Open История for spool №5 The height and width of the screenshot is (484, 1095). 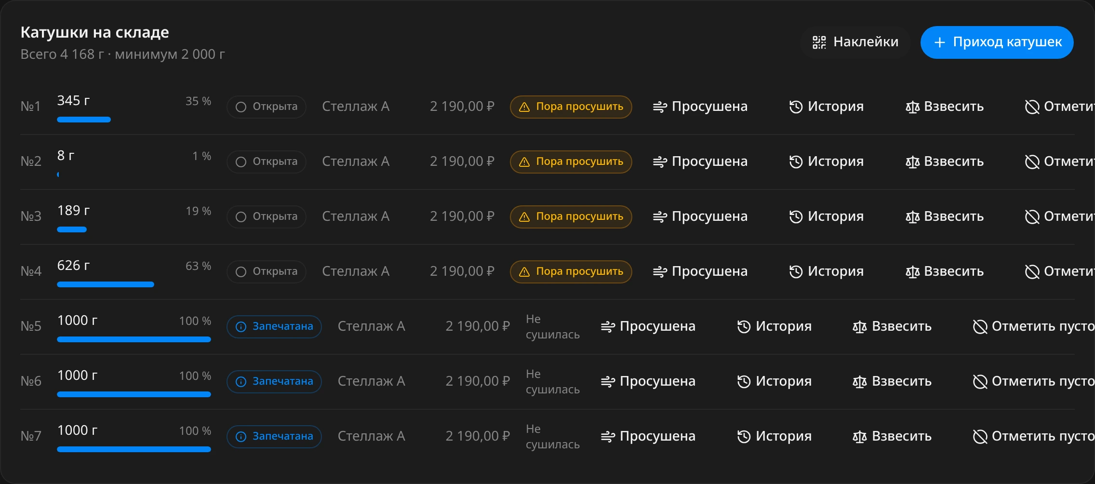[x=774, y=326]
